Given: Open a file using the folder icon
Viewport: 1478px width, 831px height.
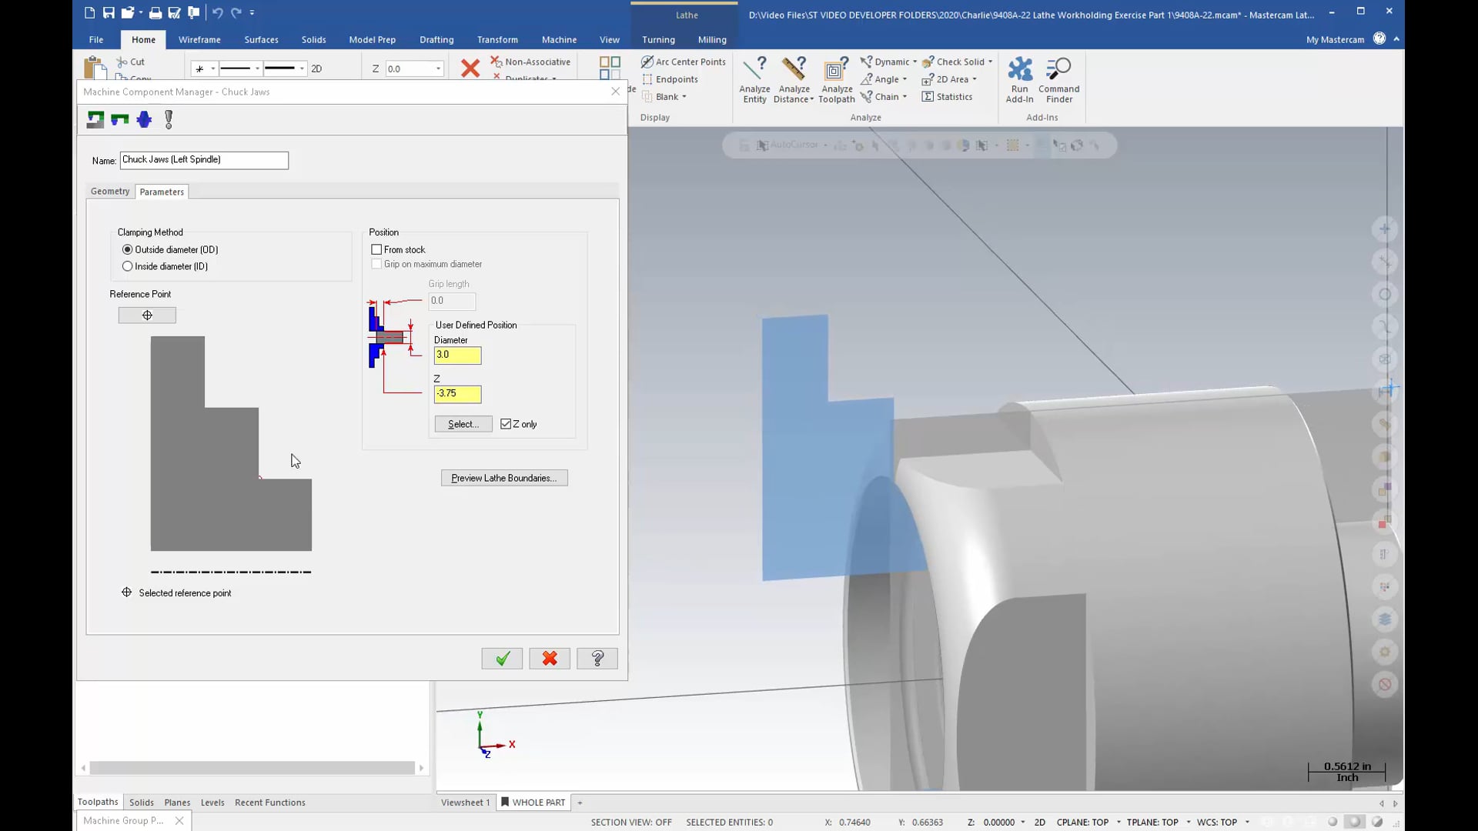Looking at the screenshot, I should coord(128,12).
